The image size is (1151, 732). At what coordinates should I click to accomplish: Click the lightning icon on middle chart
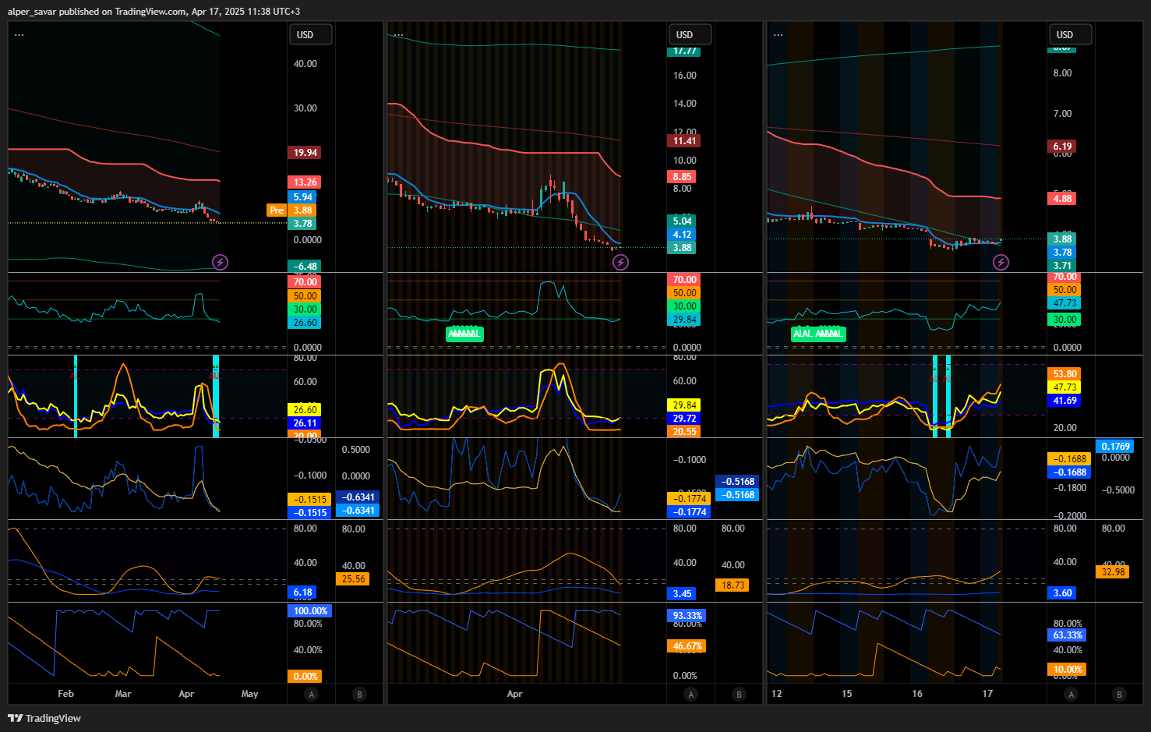tap(620, 262)
